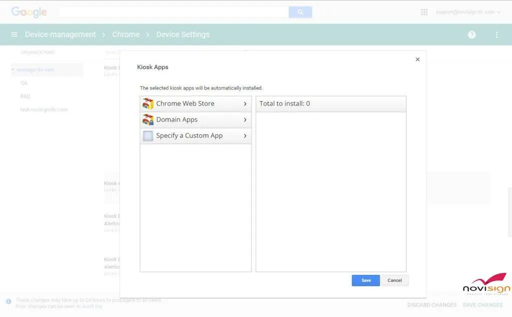Screen dimensions: 512x317
Task: Open the Chrome breadcrumb section
Action: pyautogui.click(x=125, y=35)
